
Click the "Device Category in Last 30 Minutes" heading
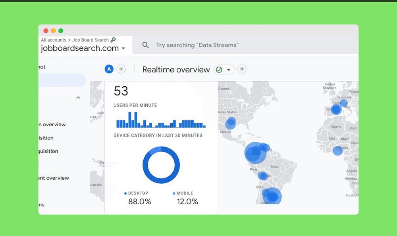[x=158, y=135]
